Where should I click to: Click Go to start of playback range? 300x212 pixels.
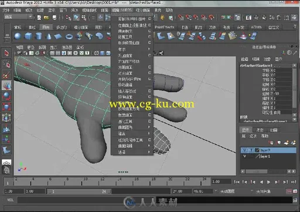click(237, 182)
